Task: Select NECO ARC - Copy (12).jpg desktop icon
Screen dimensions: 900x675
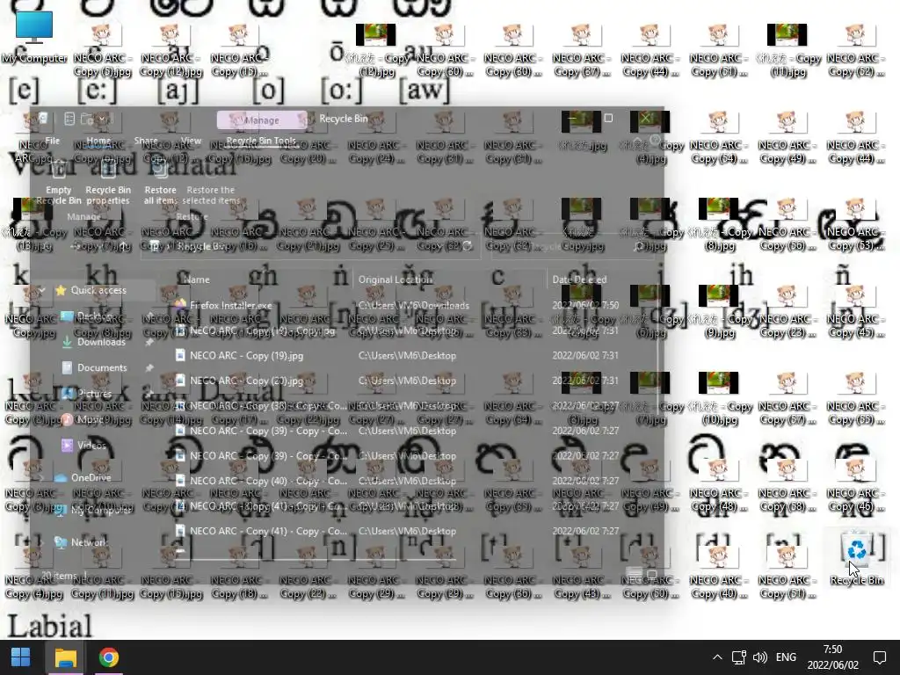Action: 171,50
